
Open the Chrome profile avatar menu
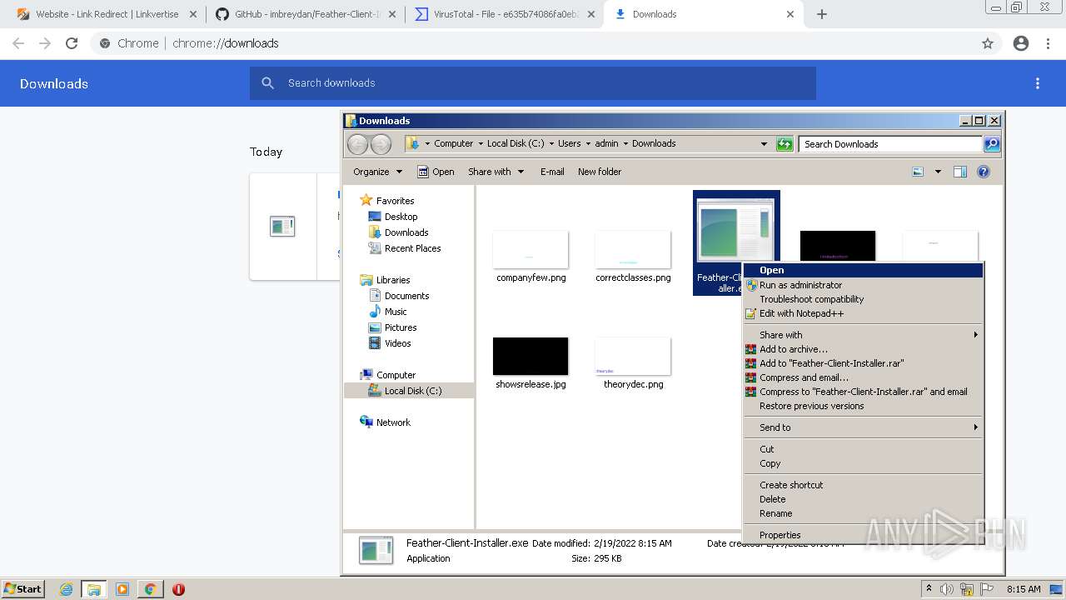click(1021, 43)
